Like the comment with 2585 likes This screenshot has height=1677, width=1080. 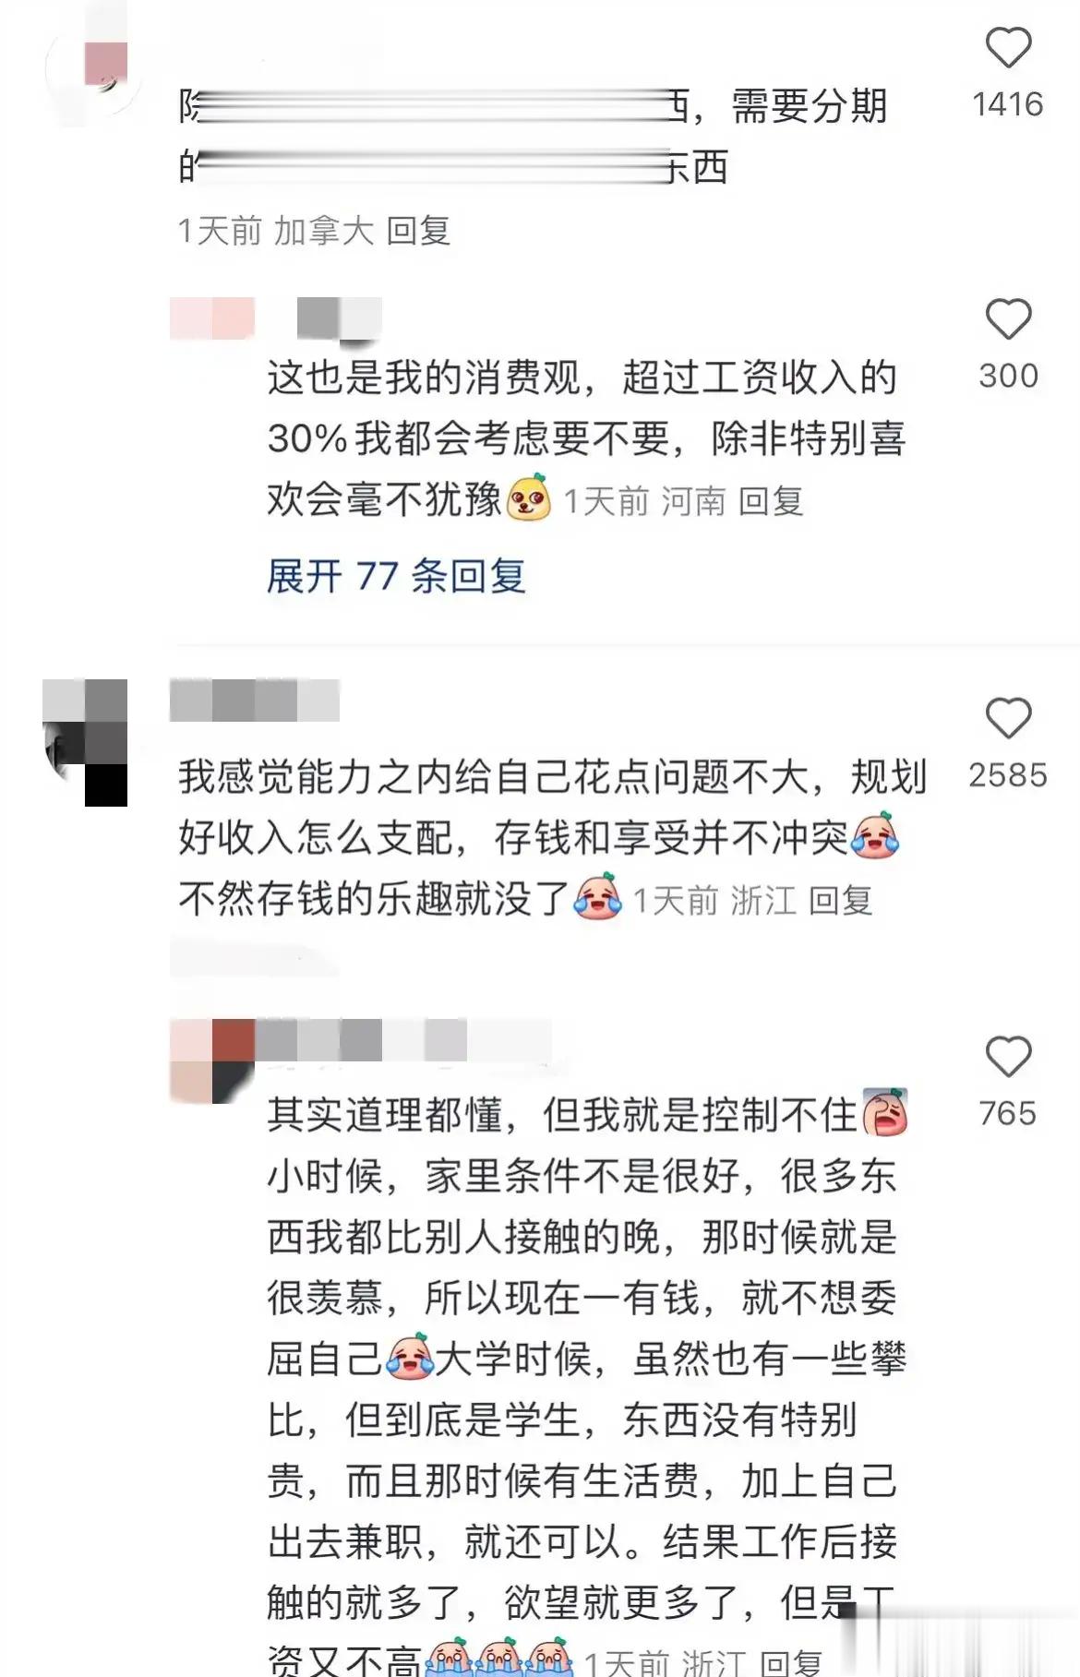pos(1008,718)
